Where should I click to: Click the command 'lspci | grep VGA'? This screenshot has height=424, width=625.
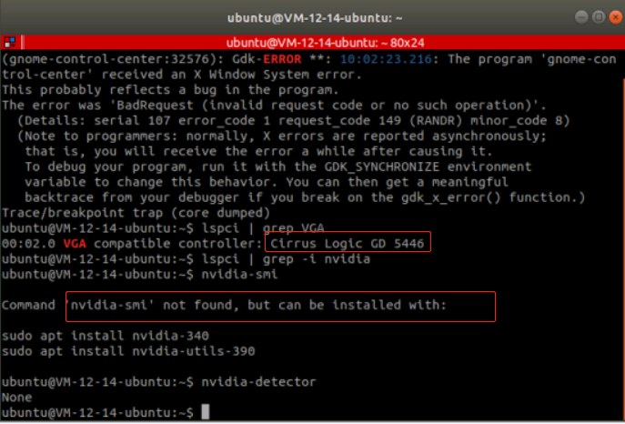click(x=263, y=228)
